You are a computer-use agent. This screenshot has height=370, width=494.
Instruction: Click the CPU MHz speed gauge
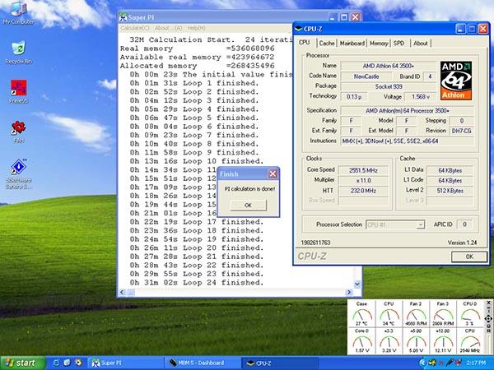click(470, 340)
